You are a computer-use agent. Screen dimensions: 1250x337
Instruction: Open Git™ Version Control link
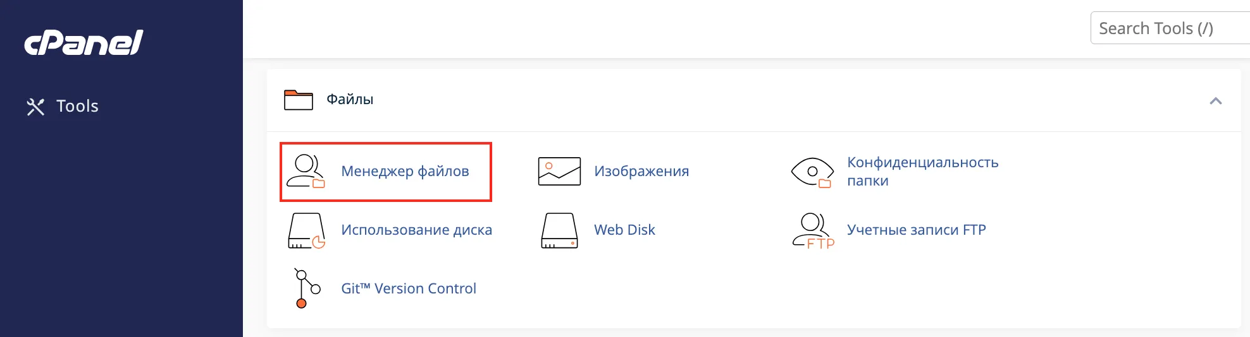(408, 288)
